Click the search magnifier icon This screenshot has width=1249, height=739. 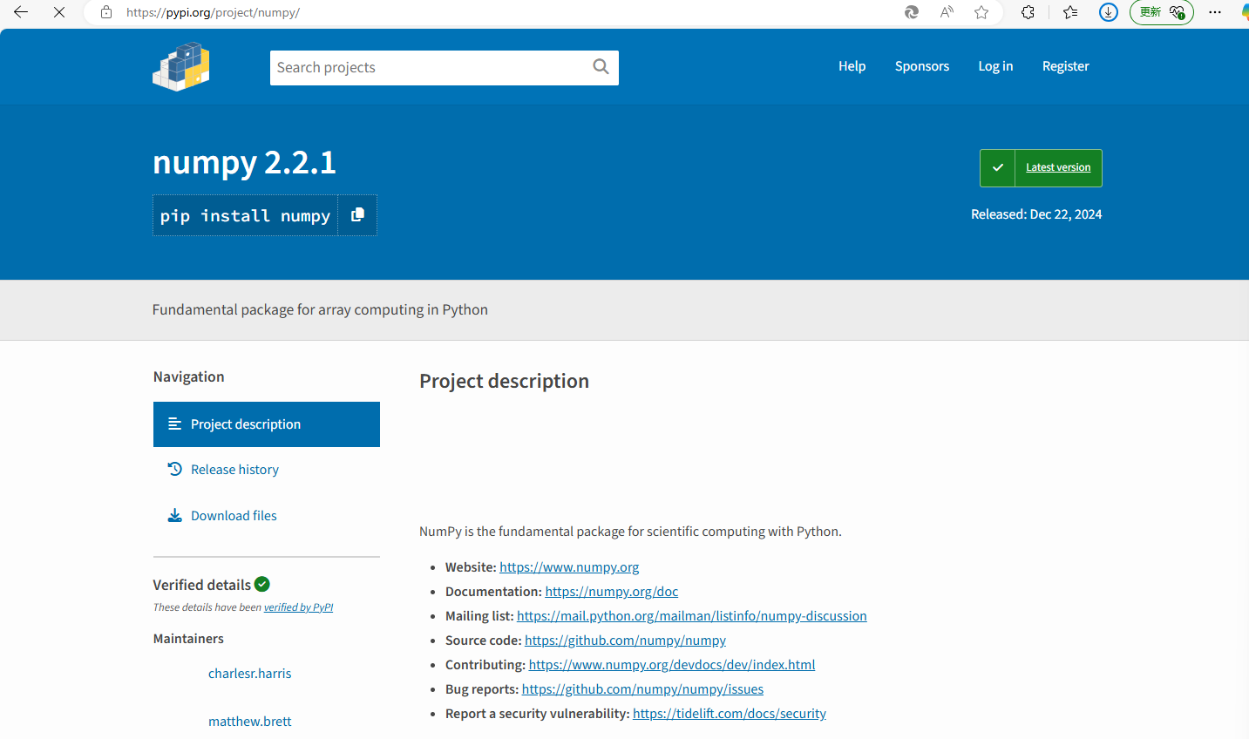click(601, 67)
